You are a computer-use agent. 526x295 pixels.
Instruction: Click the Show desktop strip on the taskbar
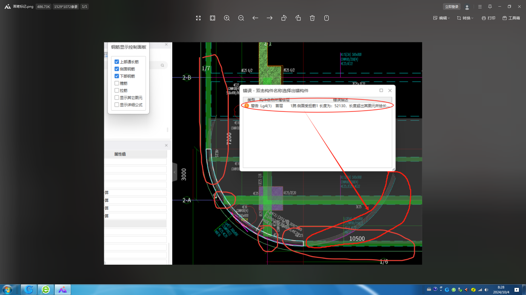pos(524,290)
